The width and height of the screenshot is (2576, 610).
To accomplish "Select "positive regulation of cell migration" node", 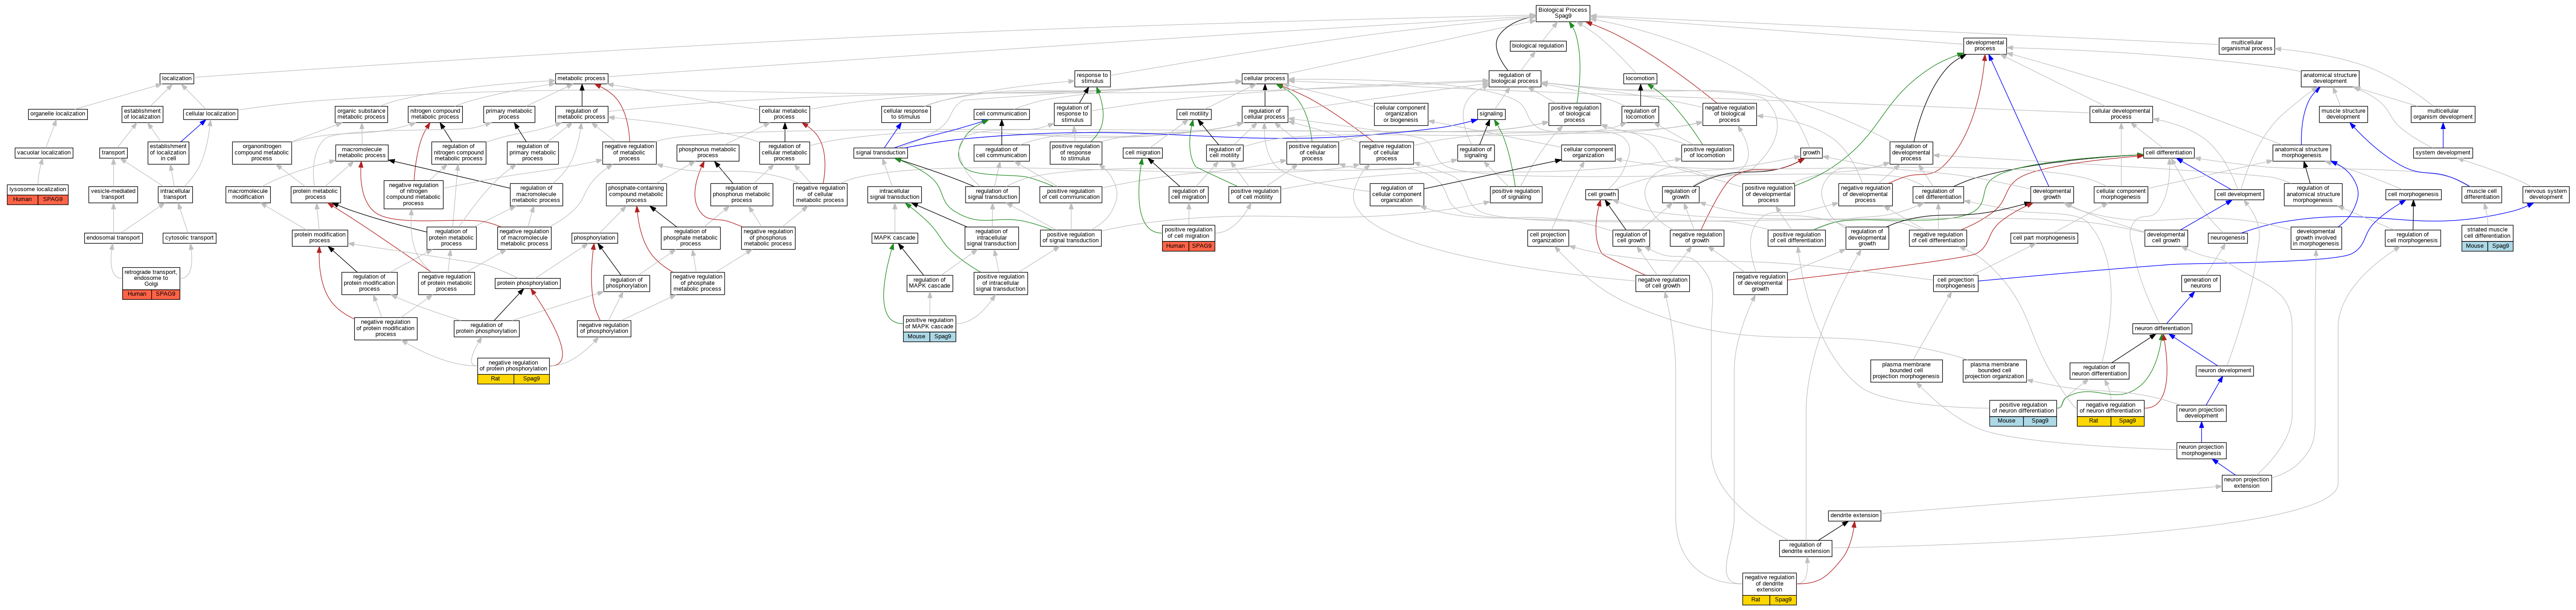I will [x=1188, y=233].
